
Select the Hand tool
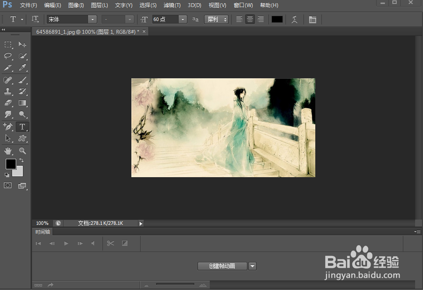[x=8, y=151]
